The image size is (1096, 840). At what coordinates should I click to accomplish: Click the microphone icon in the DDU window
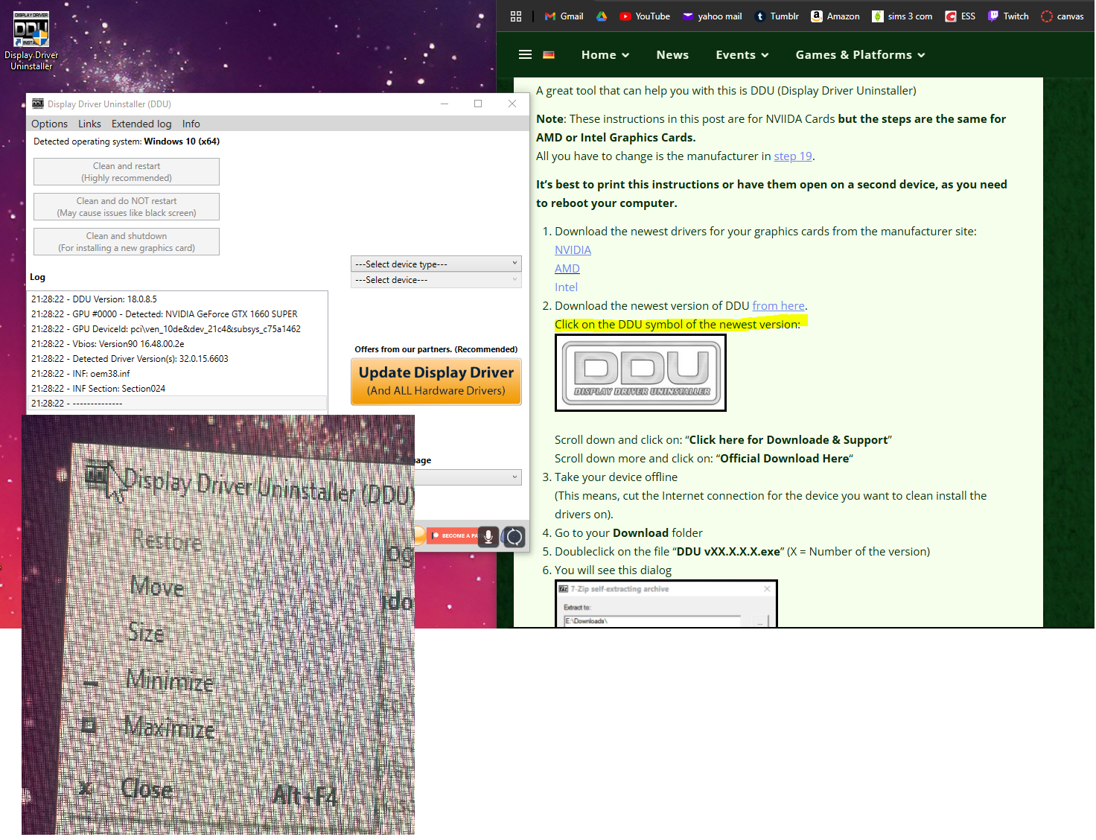coord(488,536)
